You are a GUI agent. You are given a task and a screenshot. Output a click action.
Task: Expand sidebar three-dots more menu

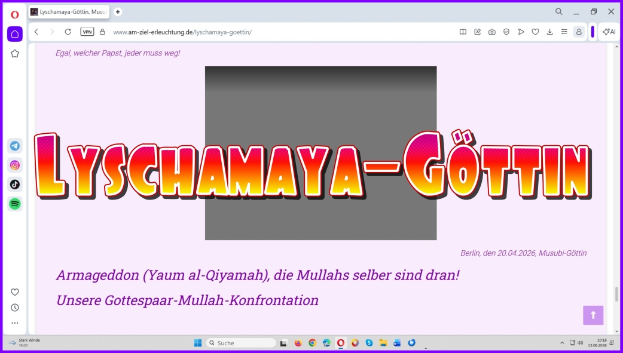point(15,323)
